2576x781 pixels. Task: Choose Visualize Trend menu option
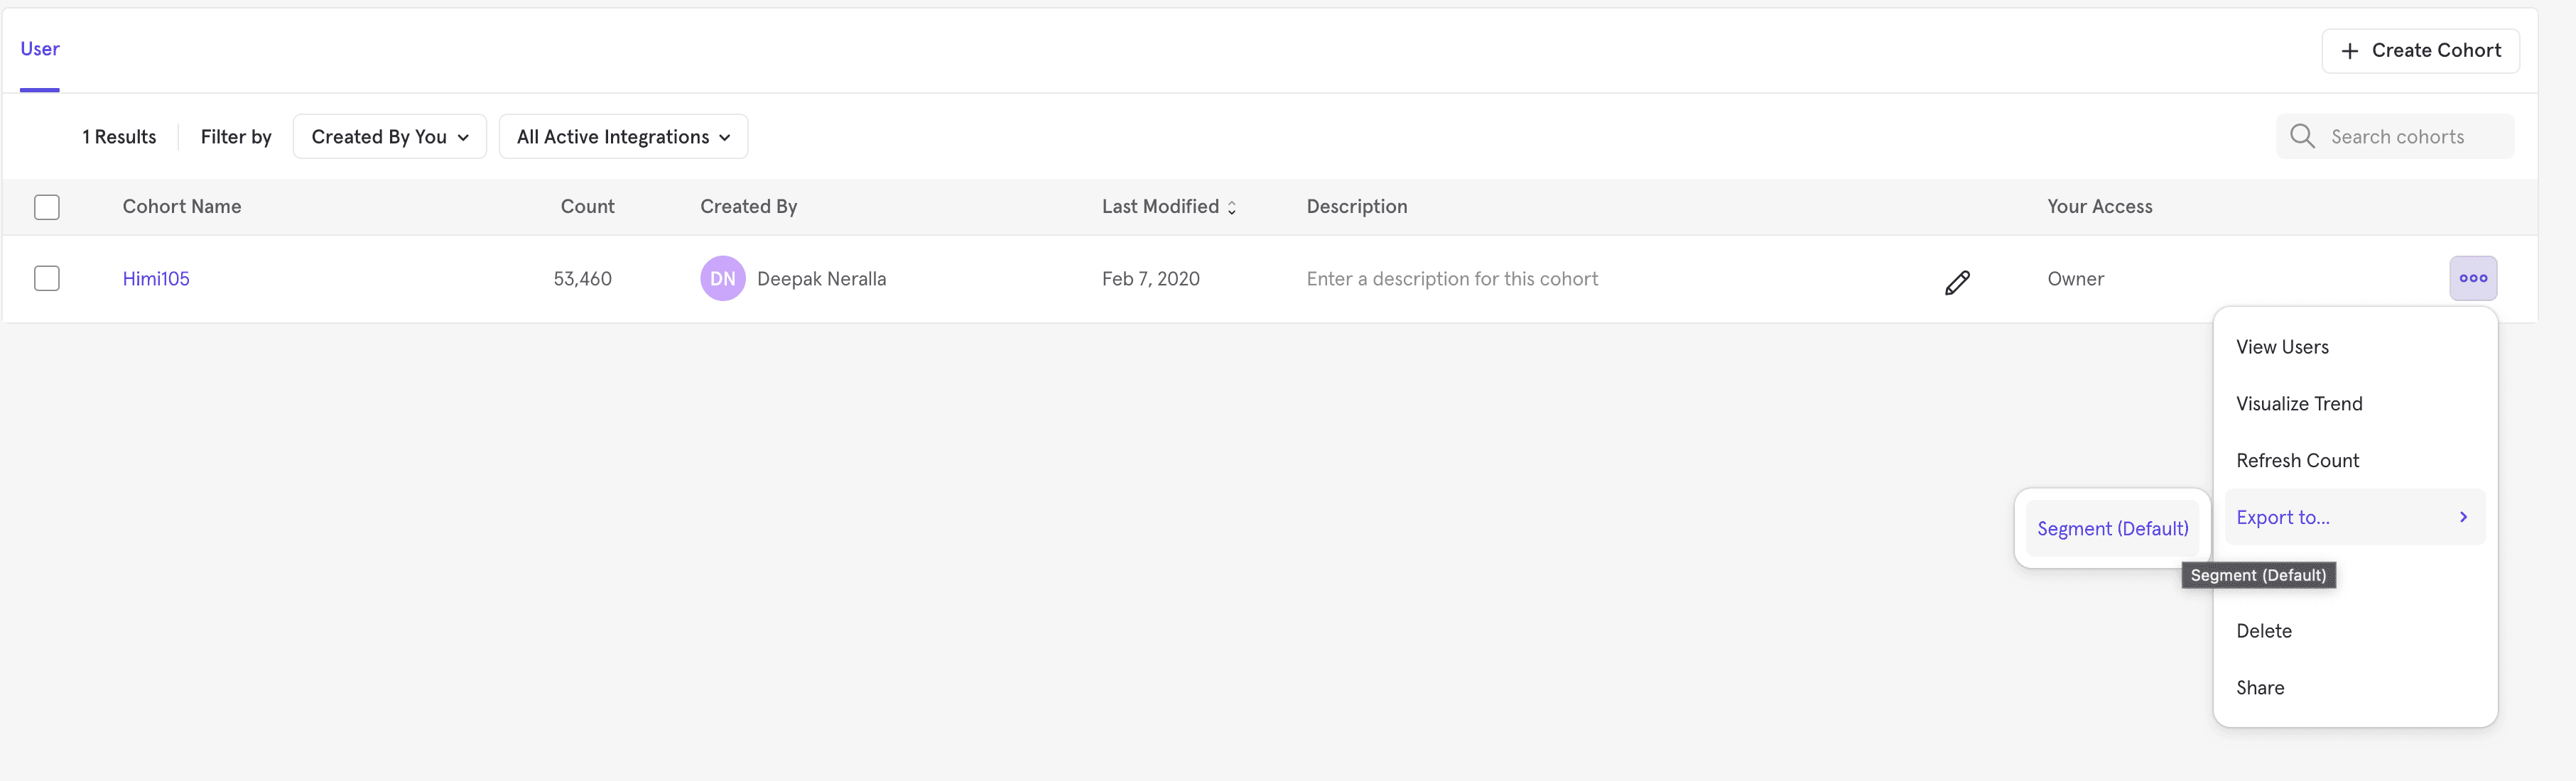click(2299, 404)
